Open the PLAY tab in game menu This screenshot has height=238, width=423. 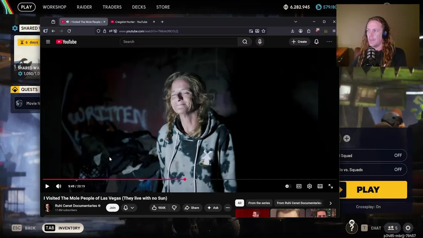(26, 7)
